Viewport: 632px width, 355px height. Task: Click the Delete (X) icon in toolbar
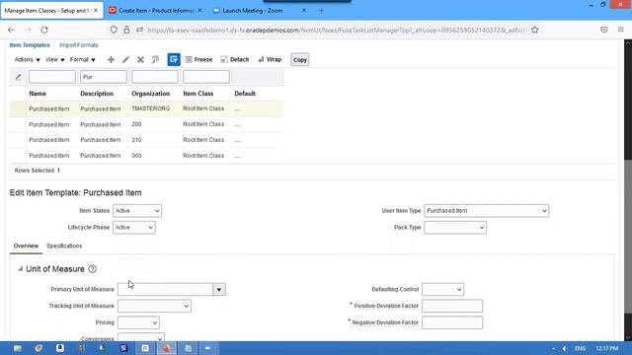pyautogui.click(x=140, y=59)
